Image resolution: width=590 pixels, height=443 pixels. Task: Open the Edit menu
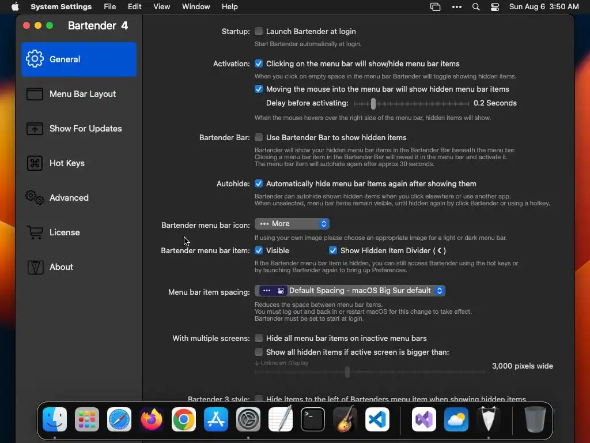pos(134,7)
